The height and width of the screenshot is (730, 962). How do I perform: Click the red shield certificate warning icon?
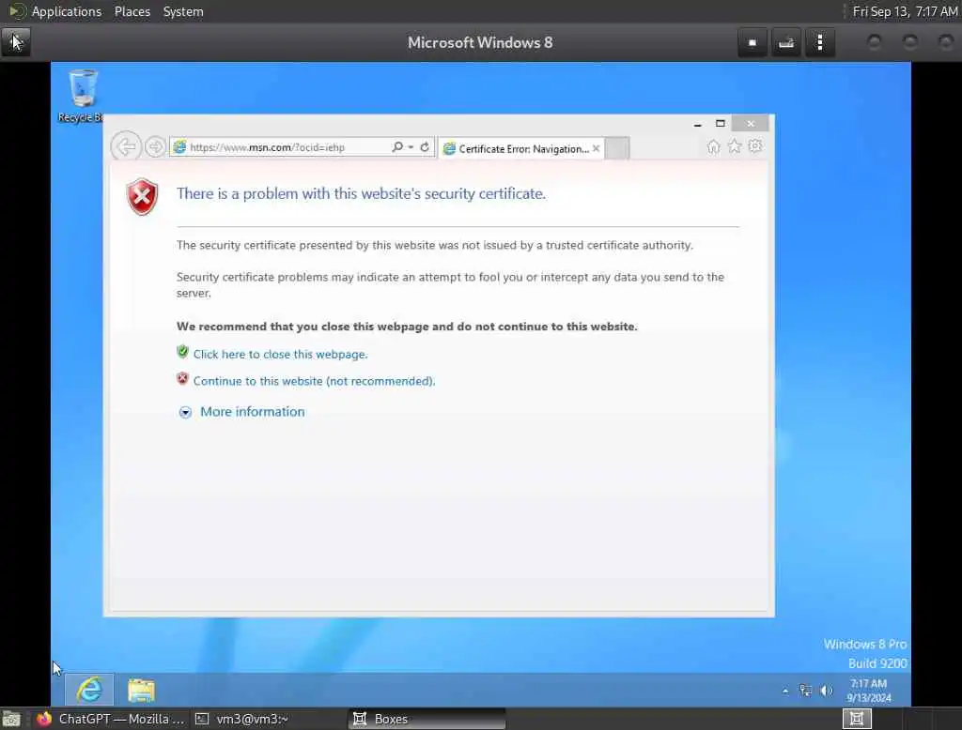[143, 197]
